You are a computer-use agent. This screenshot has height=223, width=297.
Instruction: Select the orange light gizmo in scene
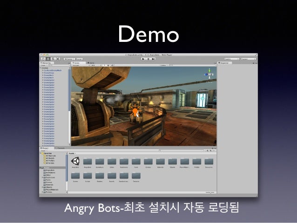(135, 111)
